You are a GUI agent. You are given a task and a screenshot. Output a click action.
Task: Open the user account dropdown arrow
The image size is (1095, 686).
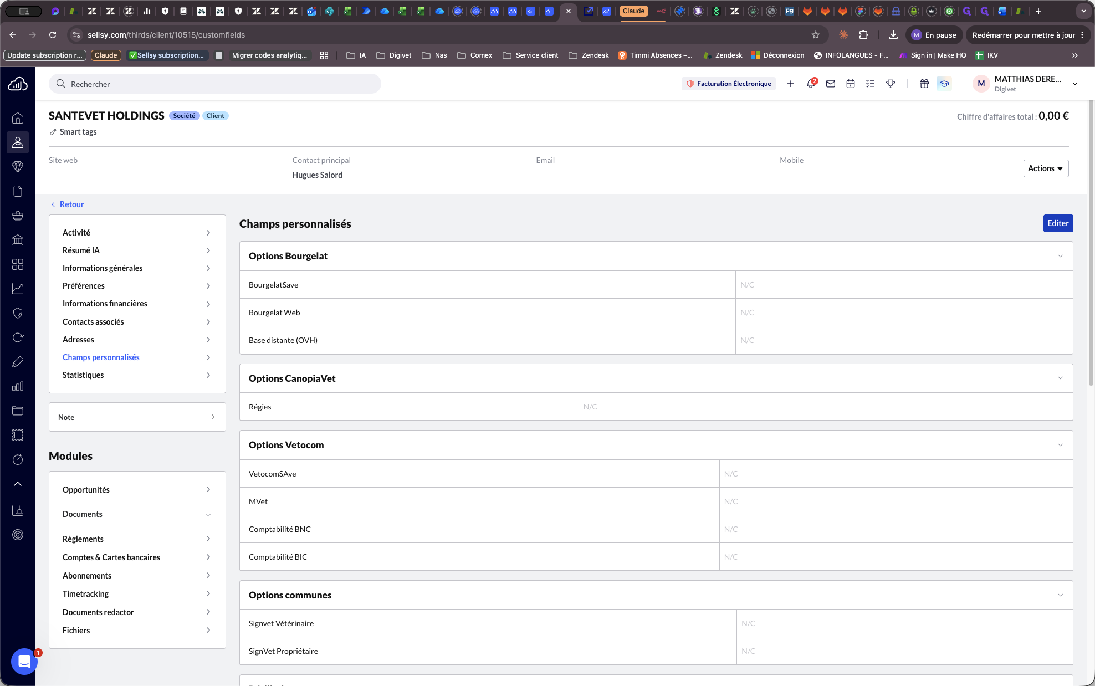[x=1075, y=84]
